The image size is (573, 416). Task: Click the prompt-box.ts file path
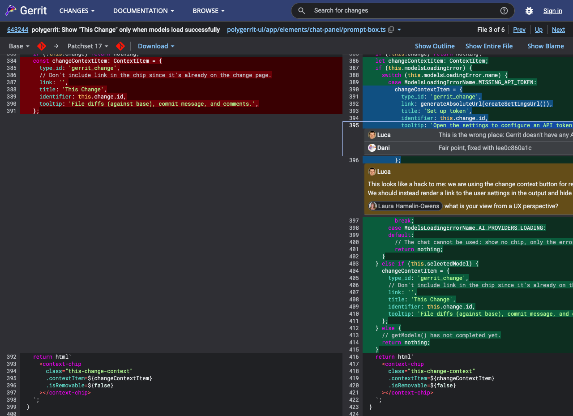(306, 30)
